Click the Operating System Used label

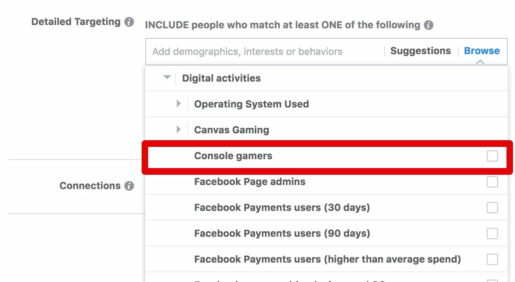pos(251,104)
